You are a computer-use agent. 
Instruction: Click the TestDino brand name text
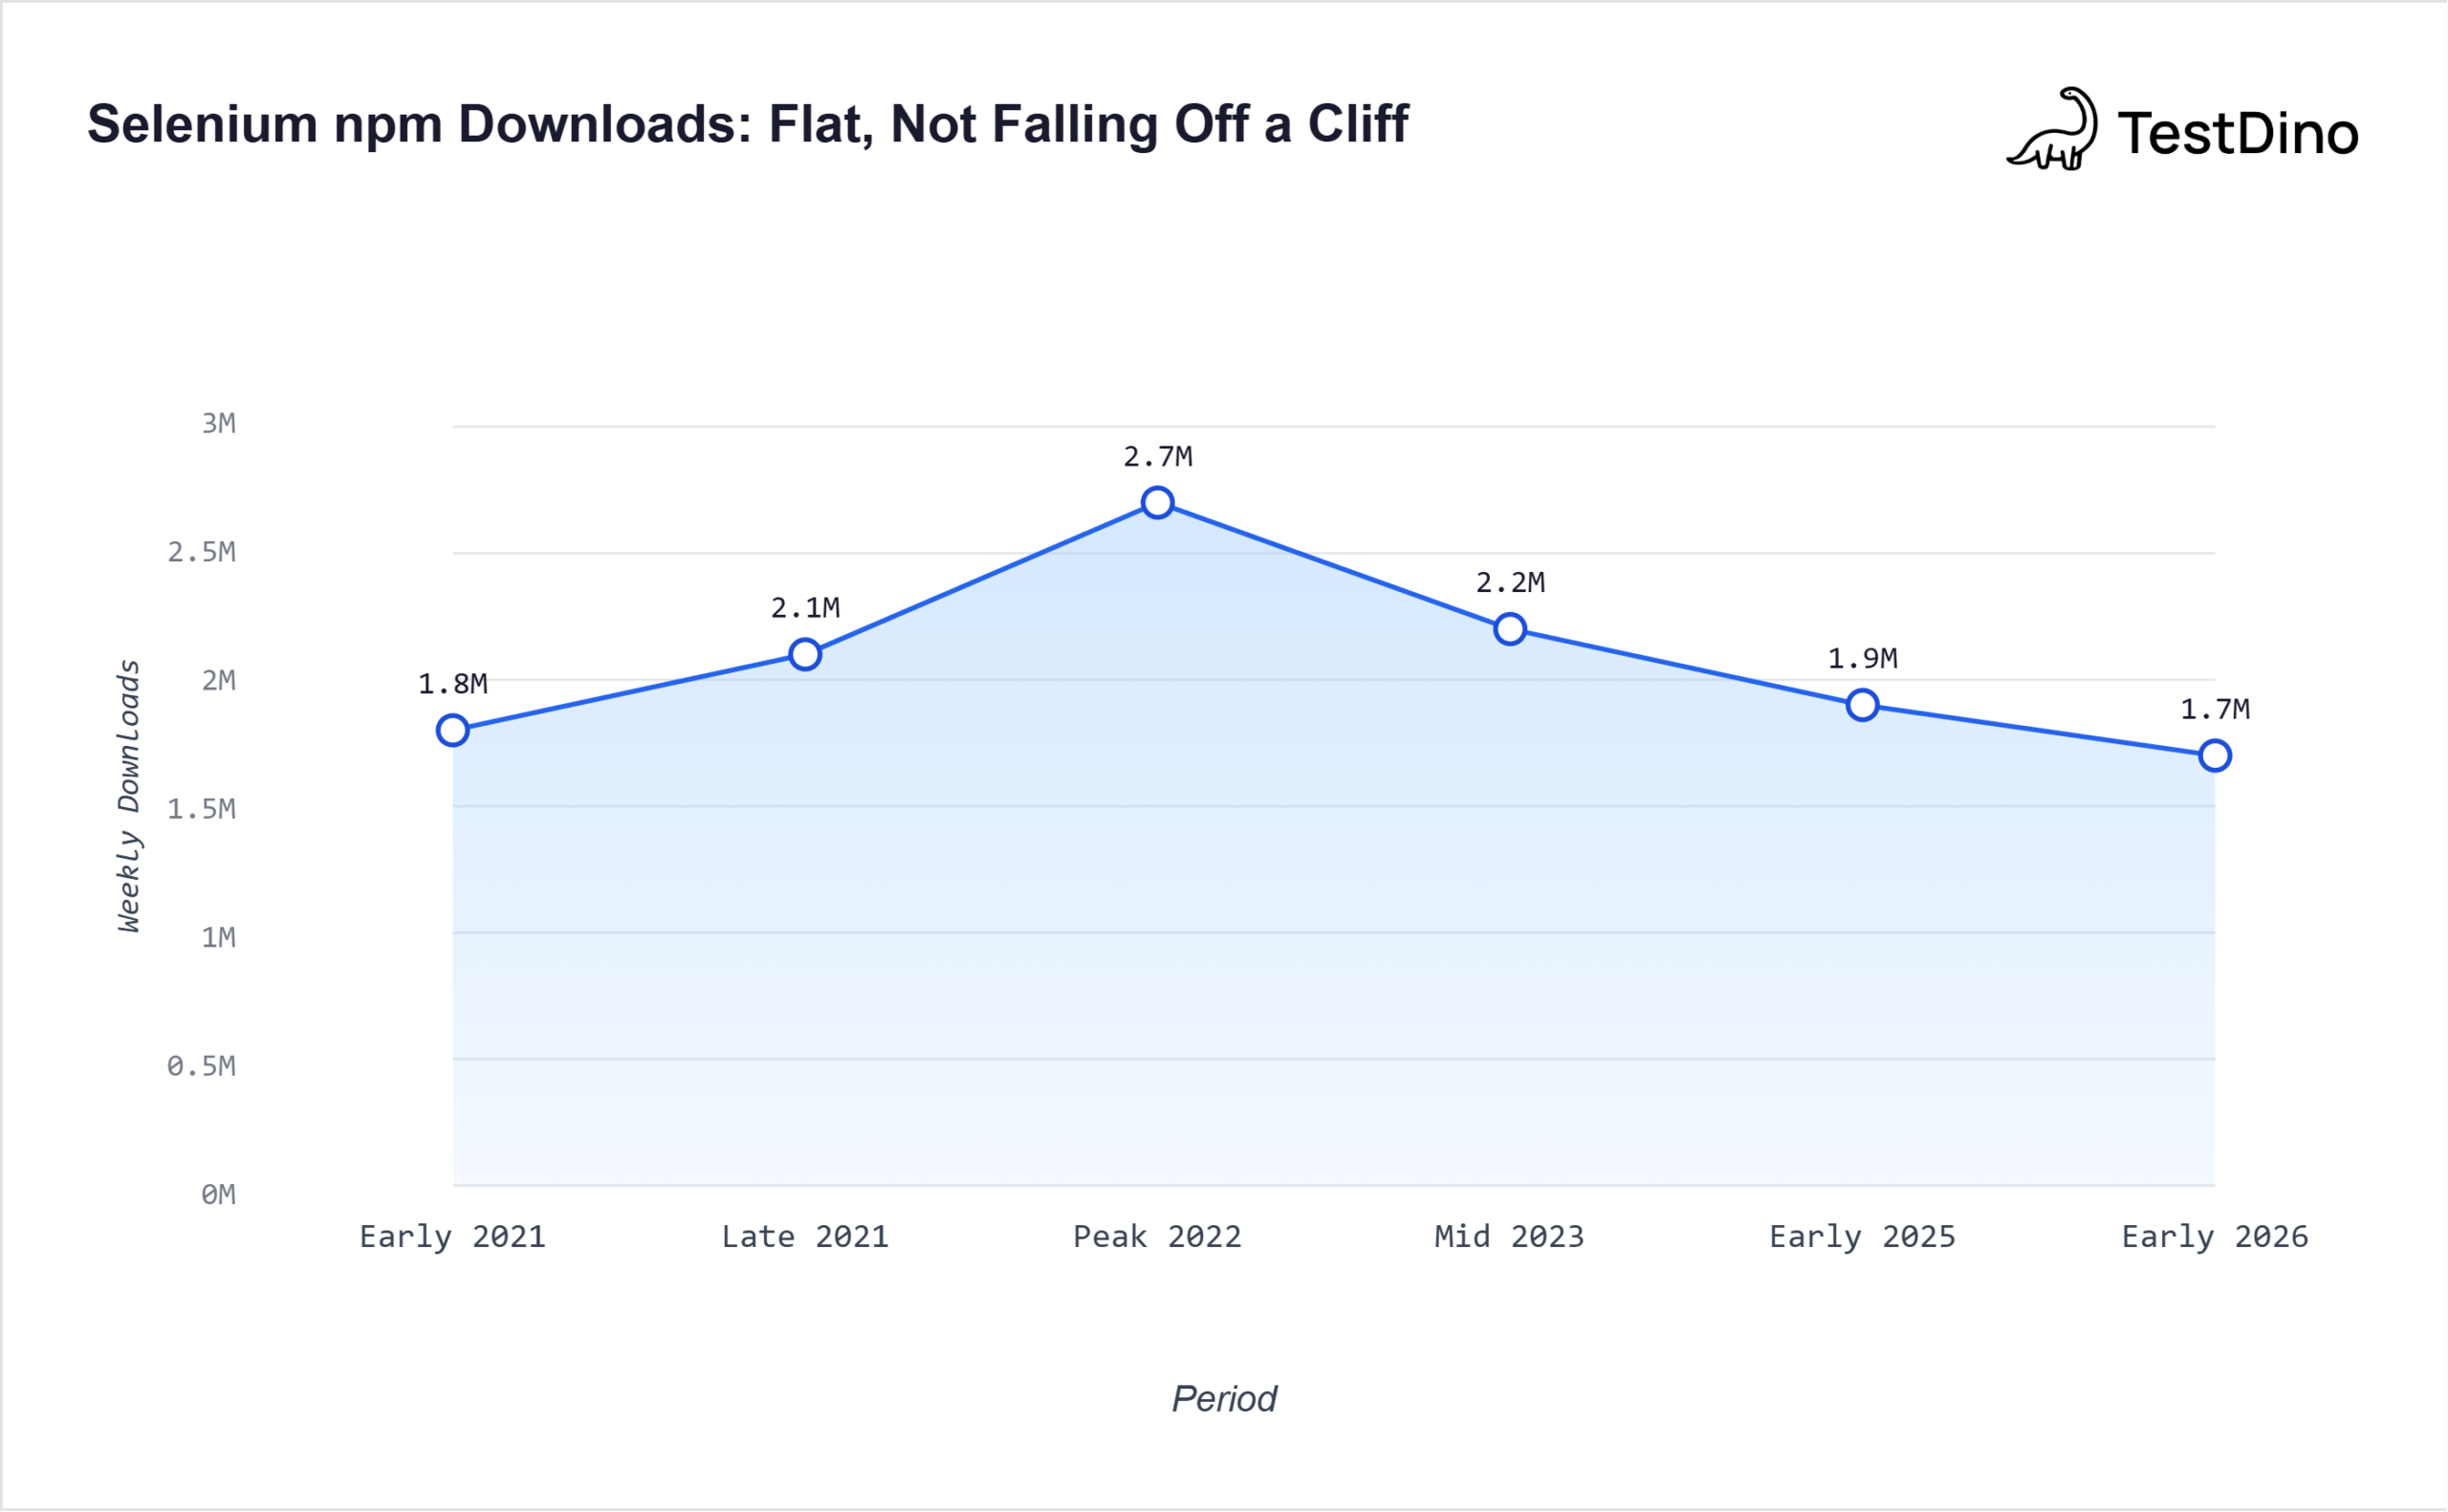coord(2237,134)
